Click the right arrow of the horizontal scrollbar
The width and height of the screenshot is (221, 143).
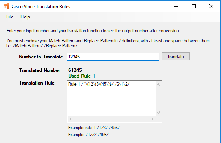point(152,119)
